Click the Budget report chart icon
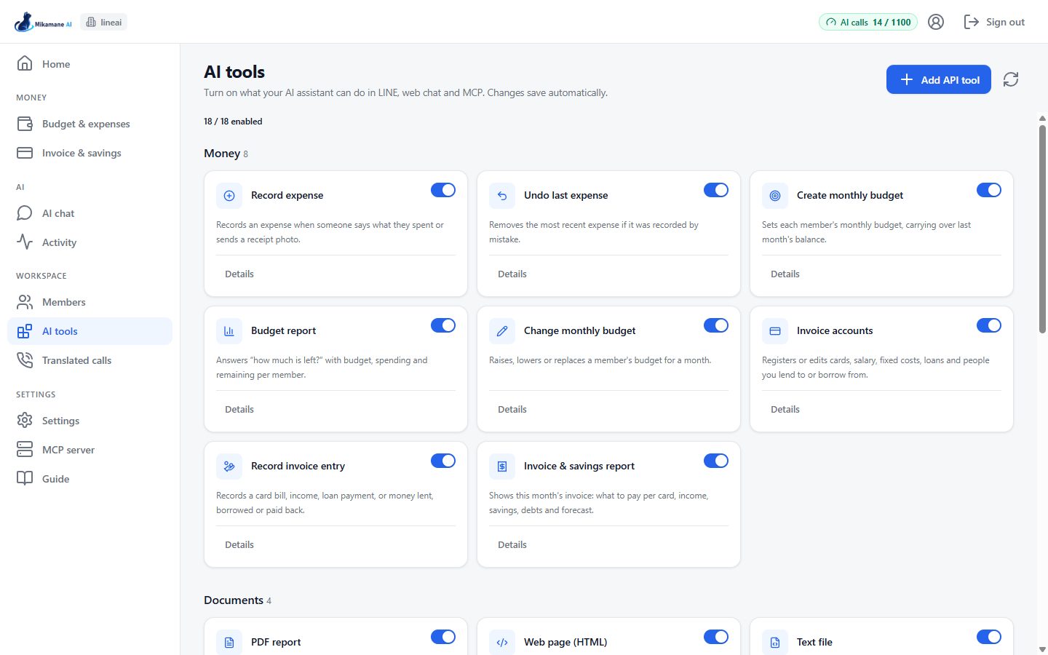The image size is (1048, 655). point(229,331)
